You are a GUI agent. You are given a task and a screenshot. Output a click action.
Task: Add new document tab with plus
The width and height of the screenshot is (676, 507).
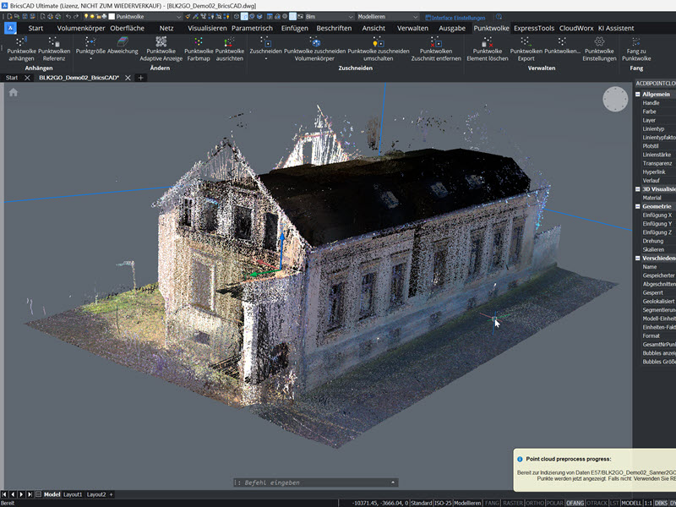(140, 78)
